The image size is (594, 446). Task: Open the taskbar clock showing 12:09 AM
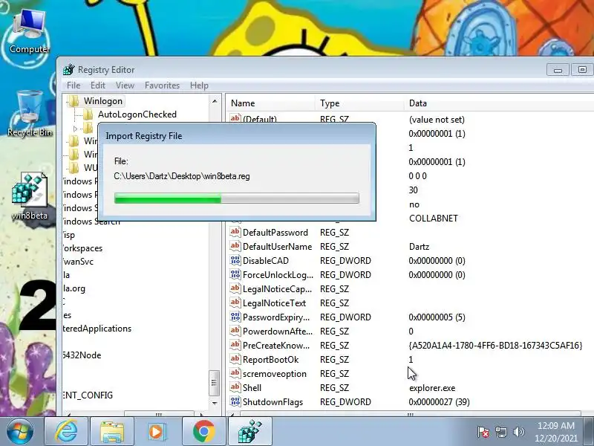coord(555,432)
